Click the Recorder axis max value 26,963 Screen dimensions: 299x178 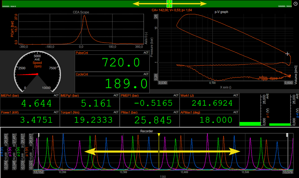(x=6, y=139)
